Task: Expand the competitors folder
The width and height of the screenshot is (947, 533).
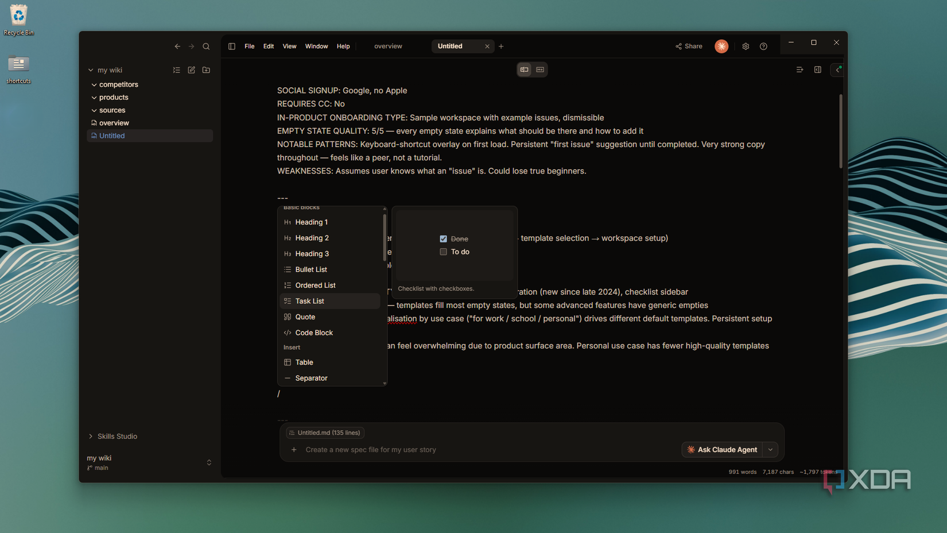Action: [x=94, y=85]
